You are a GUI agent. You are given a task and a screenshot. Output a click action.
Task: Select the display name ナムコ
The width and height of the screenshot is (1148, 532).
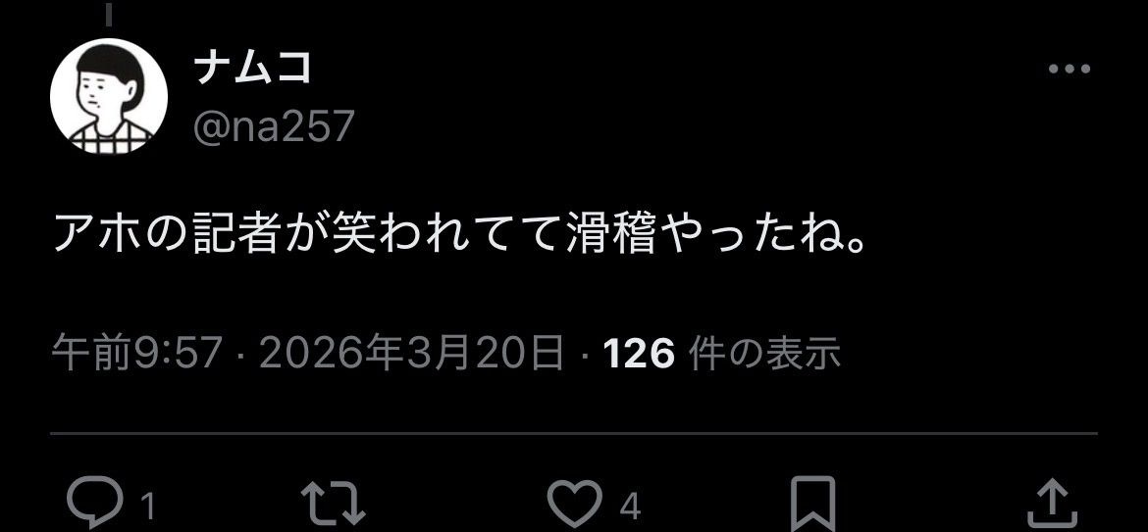coord(253,68)
